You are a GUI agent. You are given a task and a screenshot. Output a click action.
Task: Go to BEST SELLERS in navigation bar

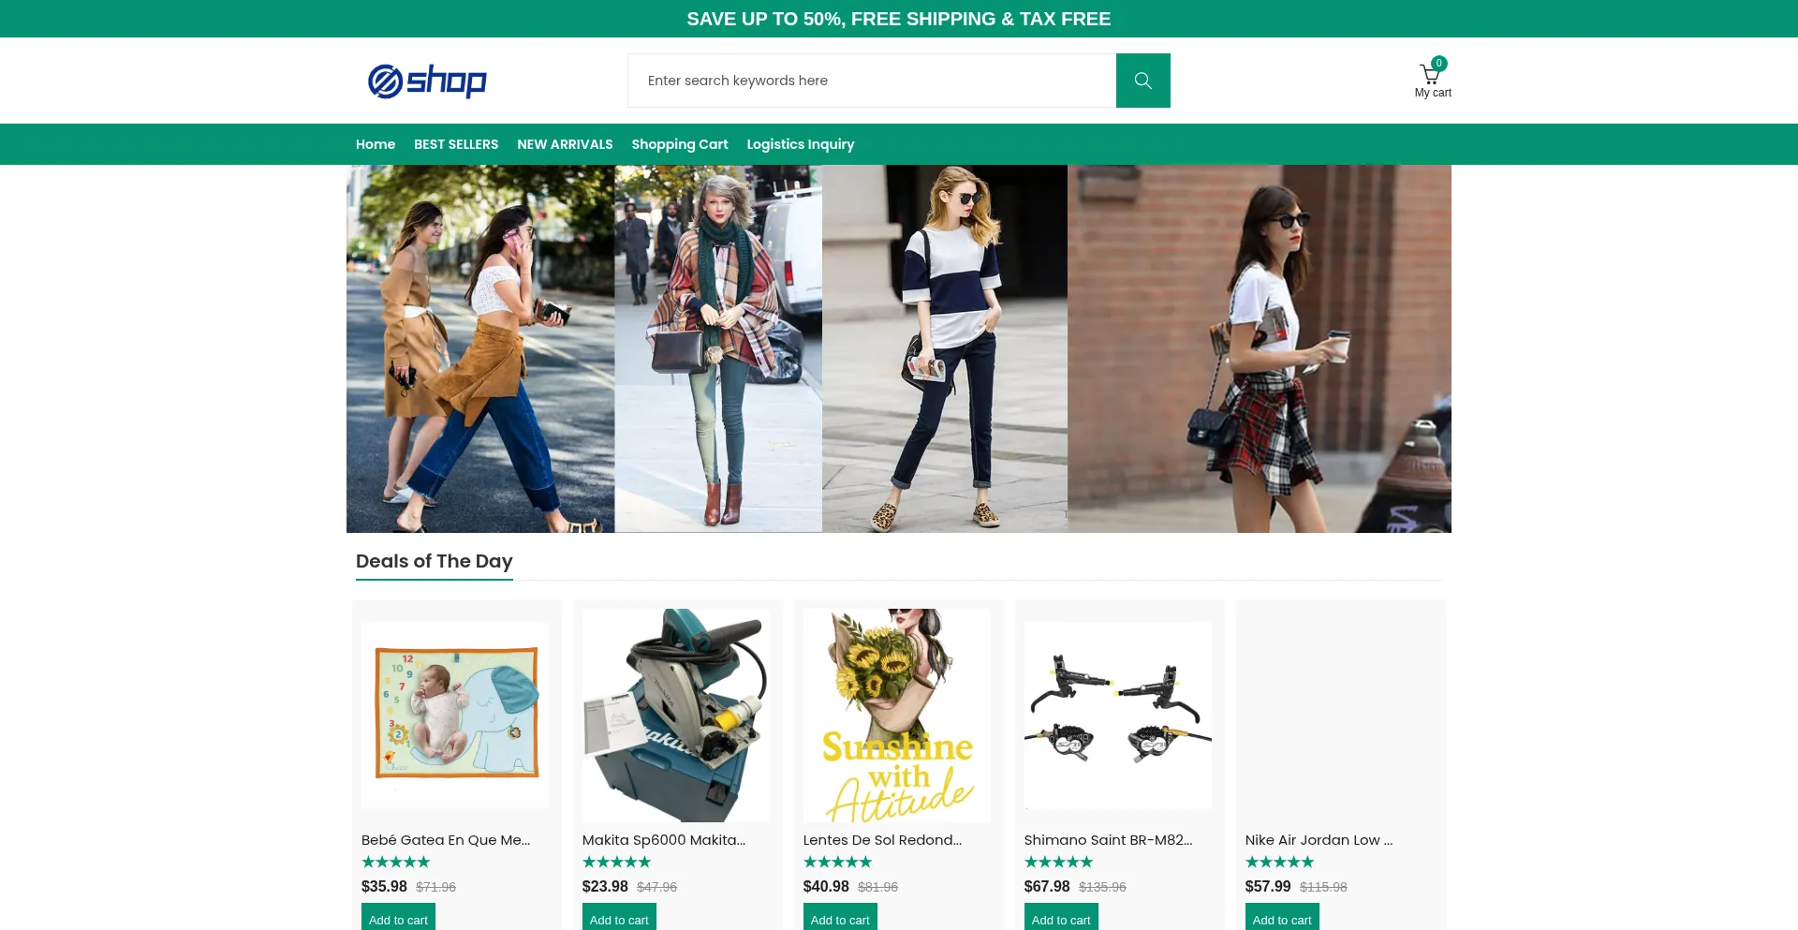[456, 144]
